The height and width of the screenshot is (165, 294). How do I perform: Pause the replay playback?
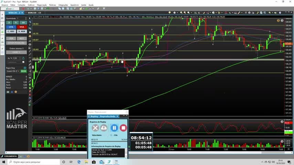tap(114, 128)
